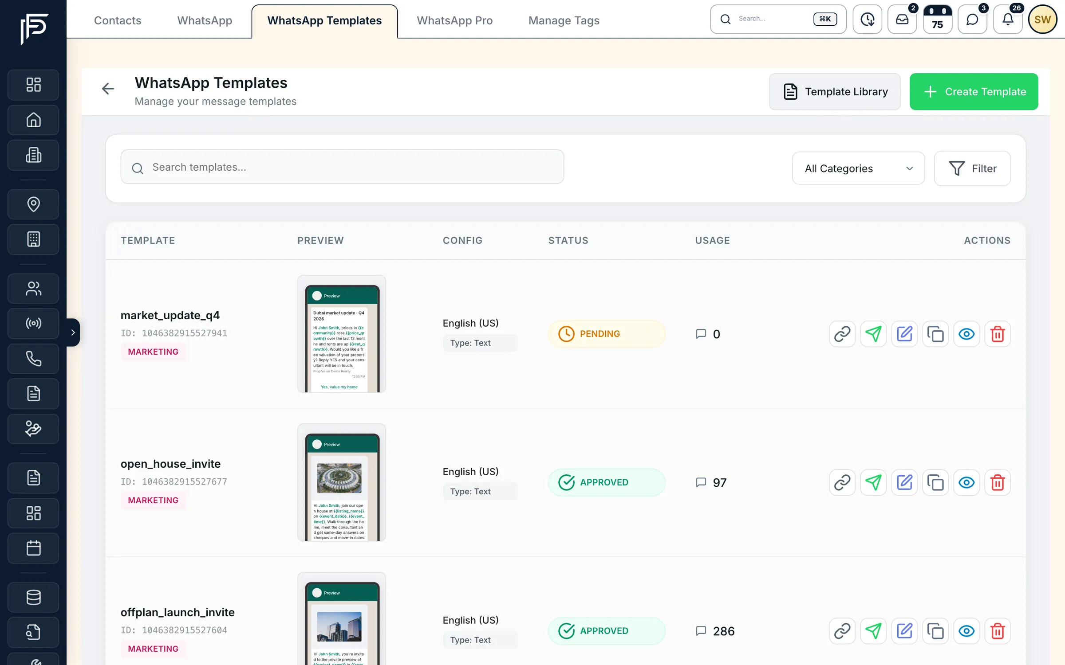Viewport: 1065px width, 665px height.
Task: Delete the offplan_launch_invite template
Action: tap(998, 631)
